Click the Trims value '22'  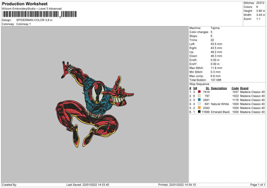tap(212, 40)
